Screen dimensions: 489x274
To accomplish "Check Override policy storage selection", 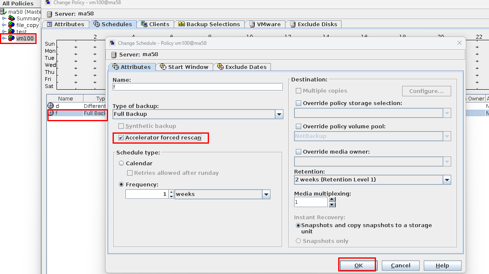I will click(298, 103).
